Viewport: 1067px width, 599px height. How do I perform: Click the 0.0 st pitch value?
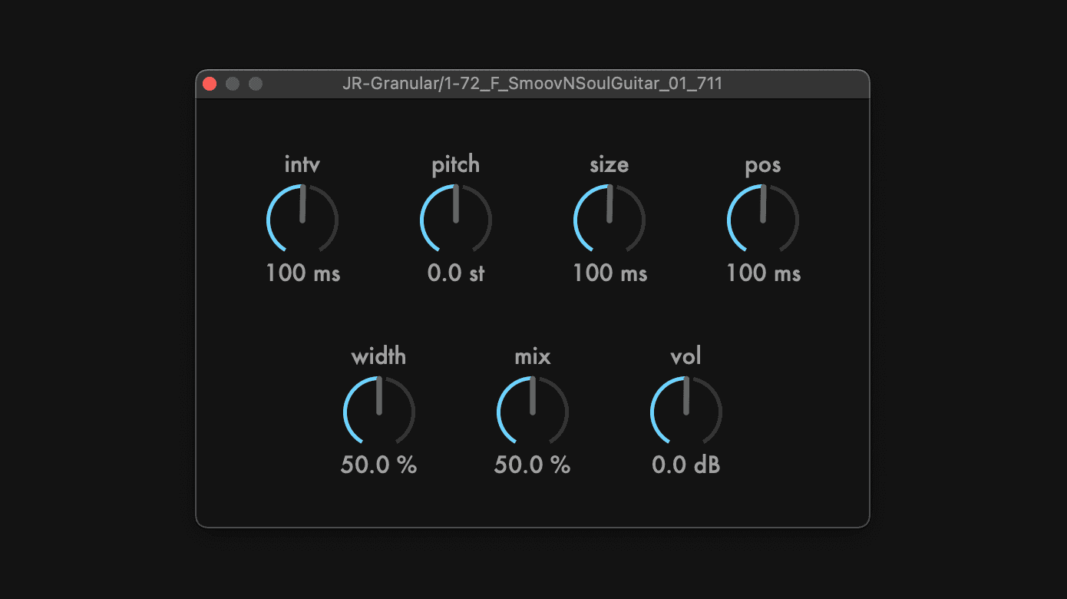[x=456, y=273]
